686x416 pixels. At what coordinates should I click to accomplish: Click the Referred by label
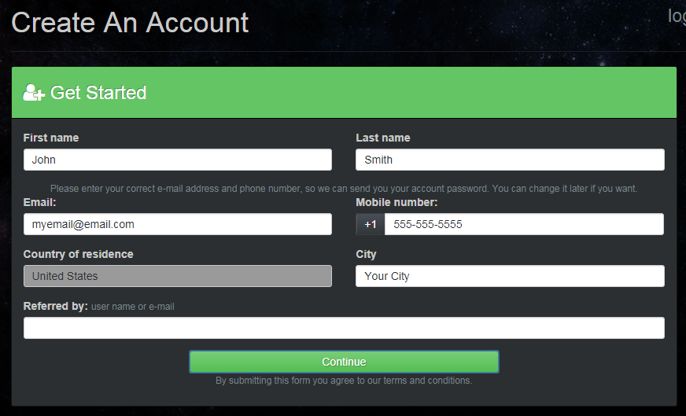pos(55,306)
